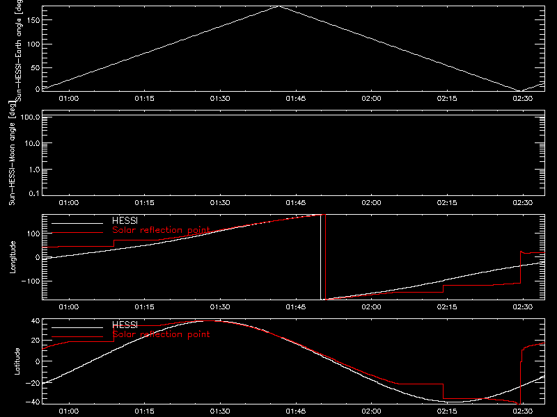Click 20 tick on Latitude axis
The width and height of the screenshot is (557, 417).
click(x=36, y=341)
